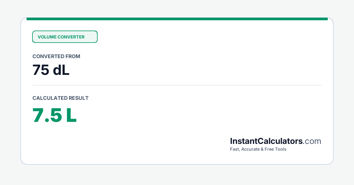This screenshot has width=354, height=185.
Task: Click the word VOLUME in the badge
Action: point(47,37)
